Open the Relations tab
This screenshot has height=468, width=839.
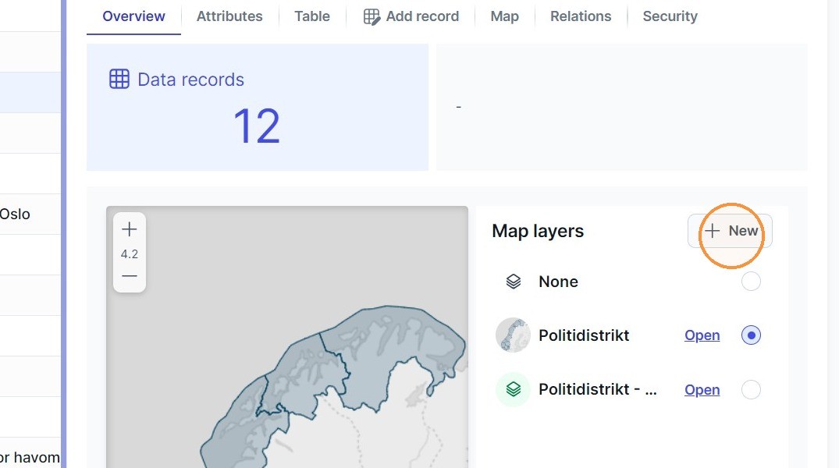[x=581, y=16]
